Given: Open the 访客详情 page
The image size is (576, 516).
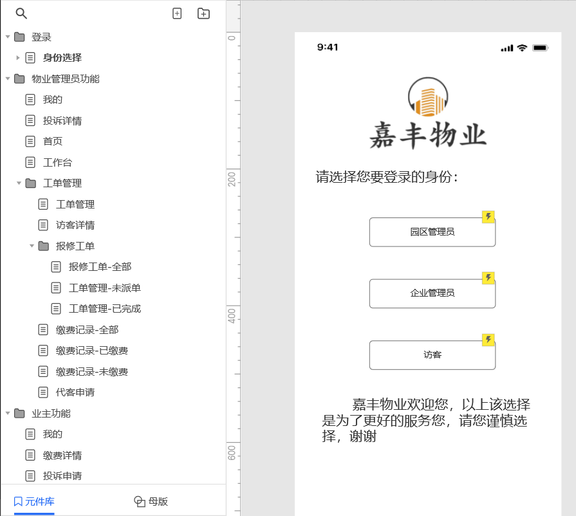Looking at the screenshot, I should click(x=75, y=225).
